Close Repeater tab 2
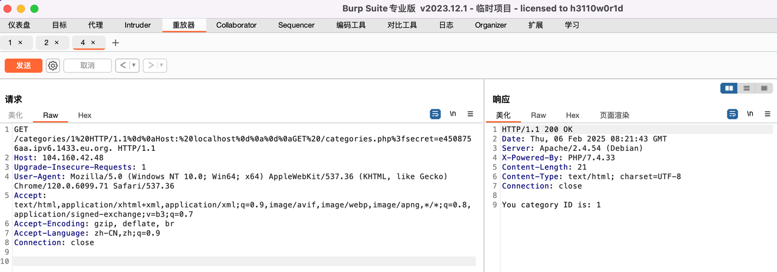 coord(57,43)
